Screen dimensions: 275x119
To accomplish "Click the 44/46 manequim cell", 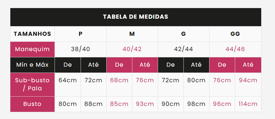I will click(x=235, y=49).
